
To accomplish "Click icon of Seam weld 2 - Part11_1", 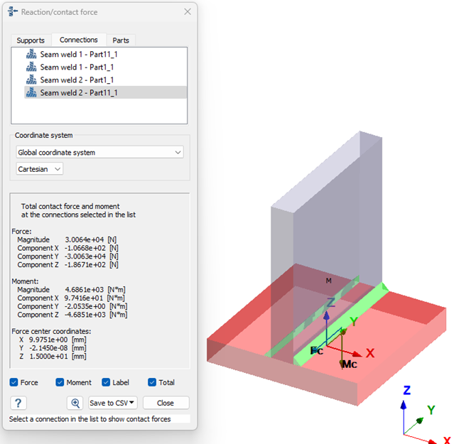I will coord(31,92).
